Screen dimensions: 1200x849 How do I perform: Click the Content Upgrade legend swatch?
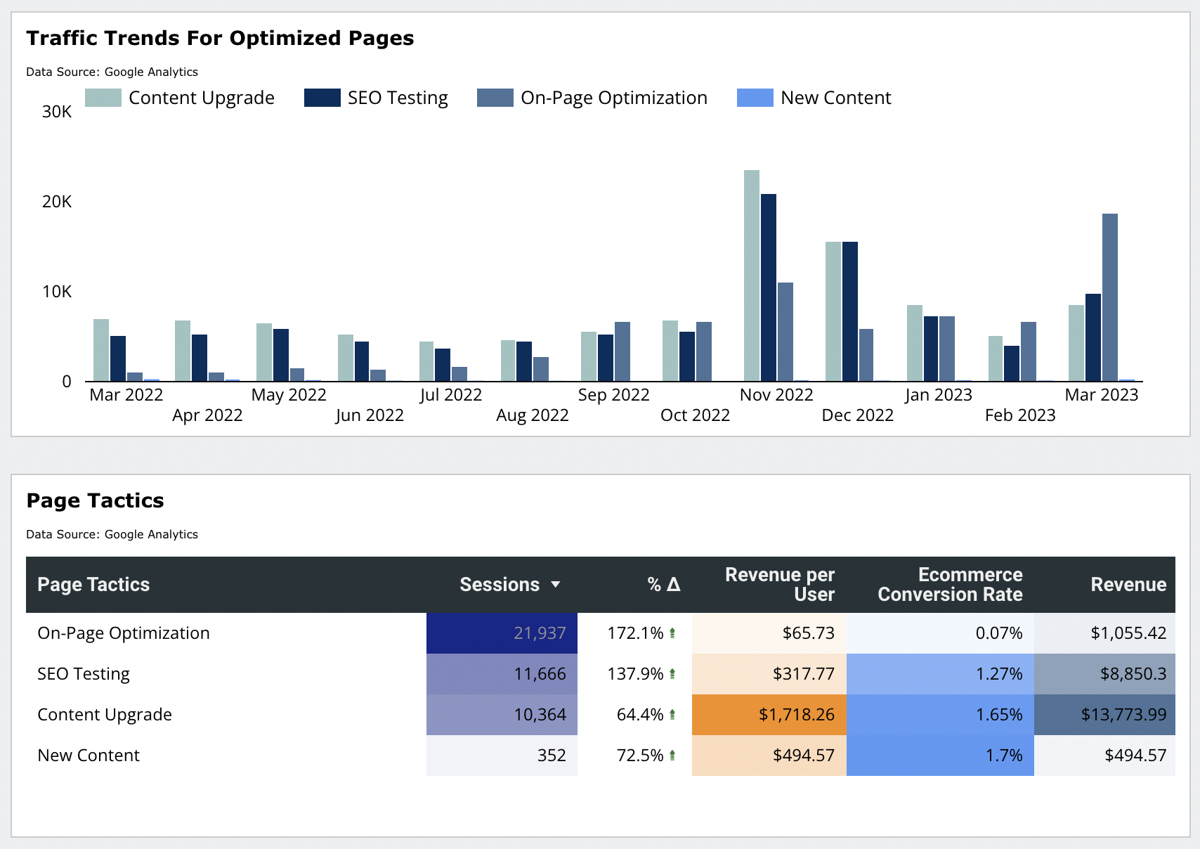click(x=103, y=97)
